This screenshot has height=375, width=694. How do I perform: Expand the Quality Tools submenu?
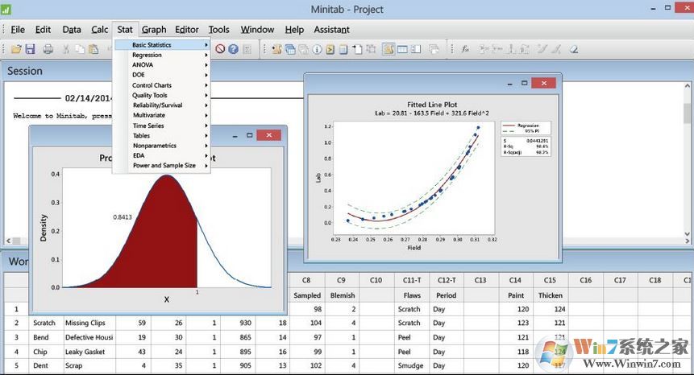coord(162,95)
